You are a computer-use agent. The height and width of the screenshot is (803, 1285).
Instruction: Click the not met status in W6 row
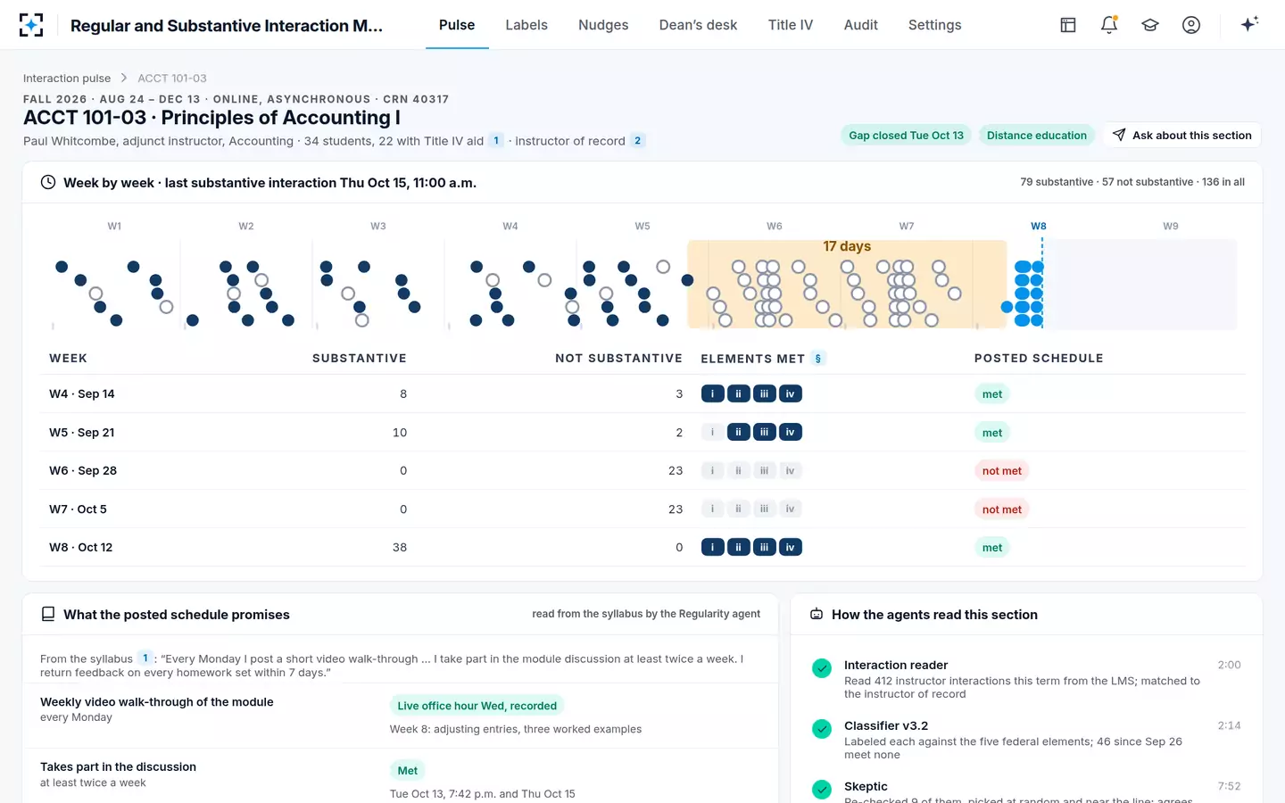tap(1002, 471)
